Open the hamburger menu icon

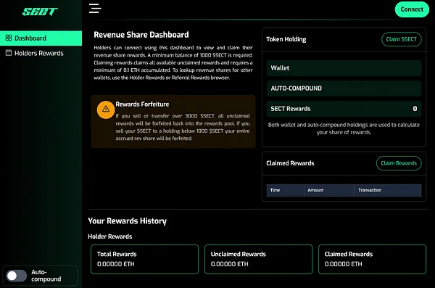[x=95, y=8]
